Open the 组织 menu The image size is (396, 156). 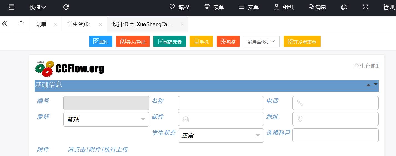click(x=284, y=7)
